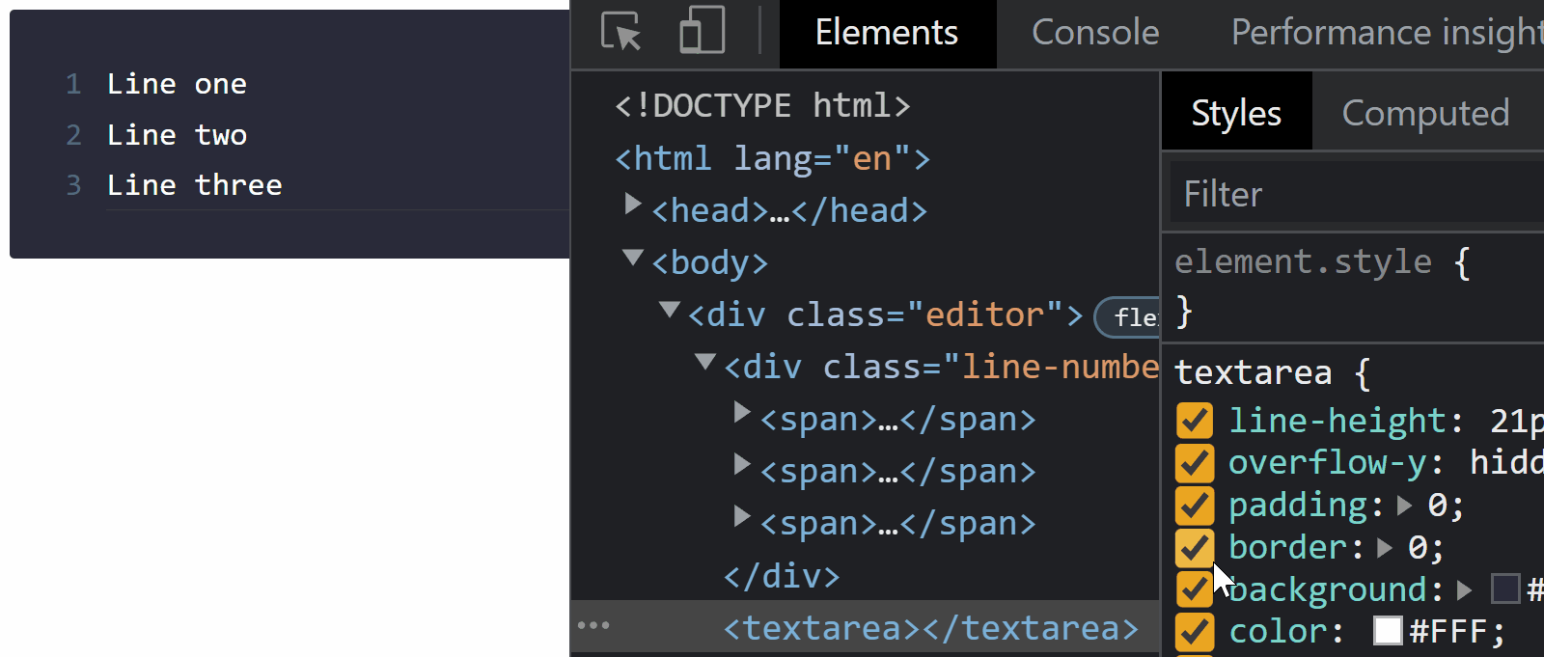This screenshot has height=657, width=1544.
Task: Activate the inspect element picker icon
Action: 620,32
